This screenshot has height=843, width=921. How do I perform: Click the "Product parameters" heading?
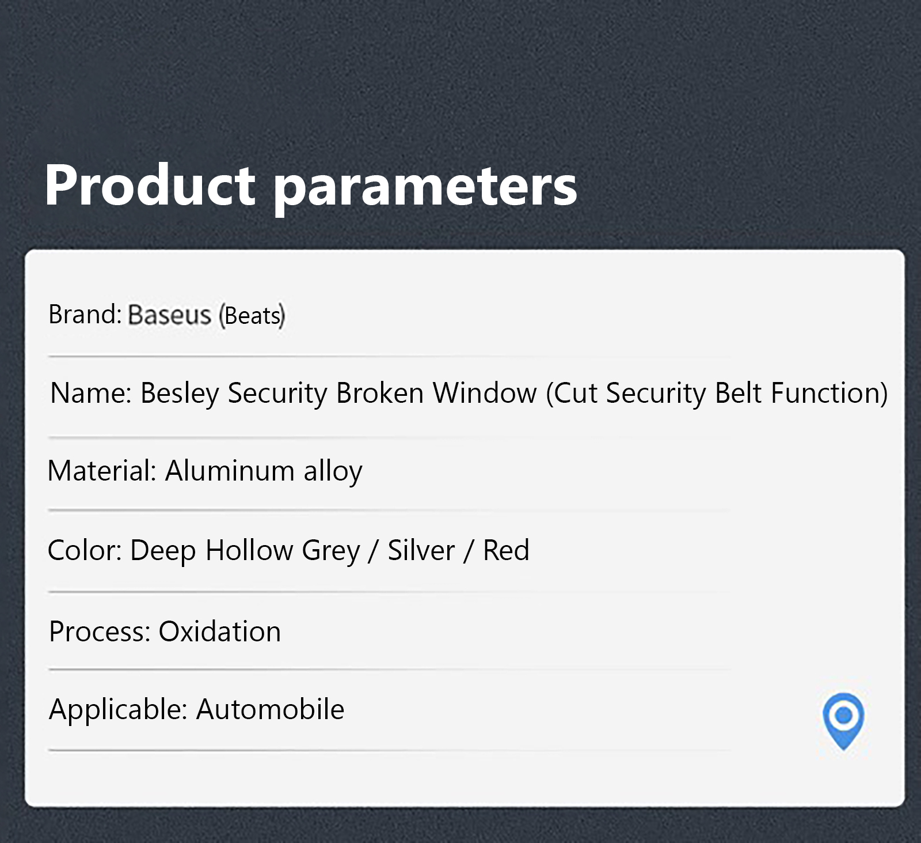click(x=310, y=186)
